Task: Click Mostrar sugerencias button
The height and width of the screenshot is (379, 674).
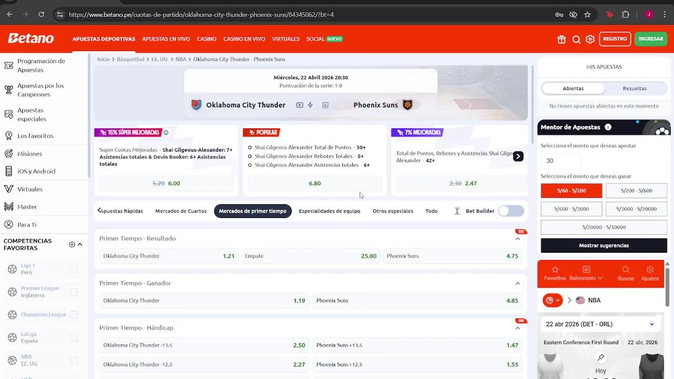Action: pos(604,245)
